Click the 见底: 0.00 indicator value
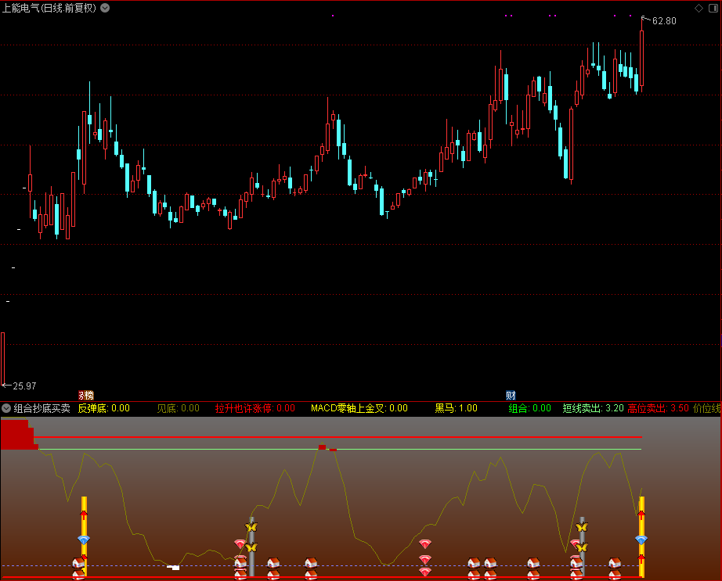722x581 pixels. click(x=179, y=408)
